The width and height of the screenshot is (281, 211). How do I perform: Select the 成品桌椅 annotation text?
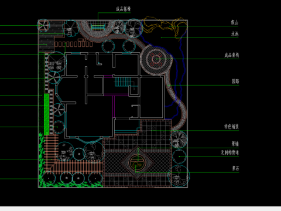click(232, 55)
